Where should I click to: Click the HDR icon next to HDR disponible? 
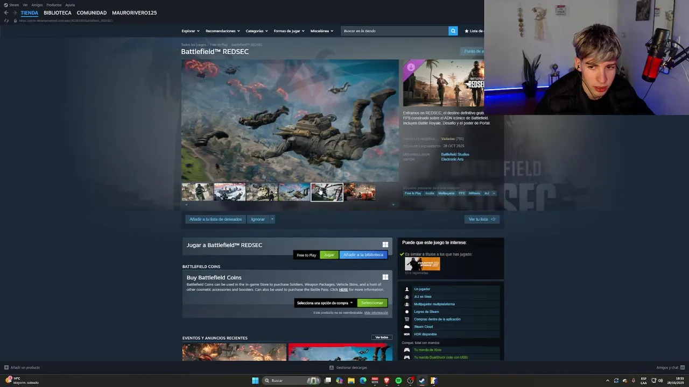tap(407, 334)
